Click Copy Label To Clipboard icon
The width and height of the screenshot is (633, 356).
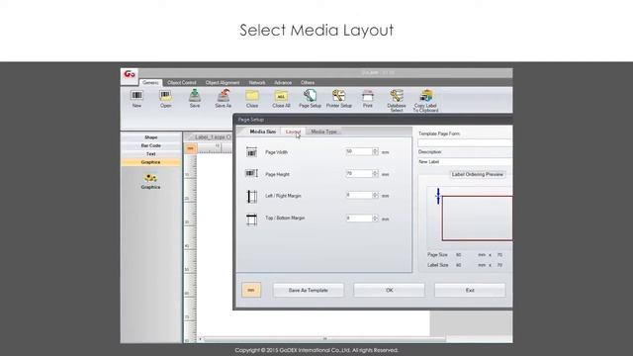(x=425, y=101)
